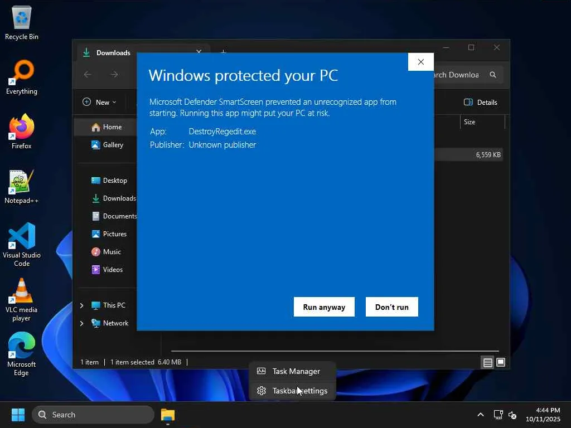Image resolution: width=571 pixels, height=428 pixels.
Task: Open File Explorer from taskbar
Action: pyautogui.click(x=168, y=415)
